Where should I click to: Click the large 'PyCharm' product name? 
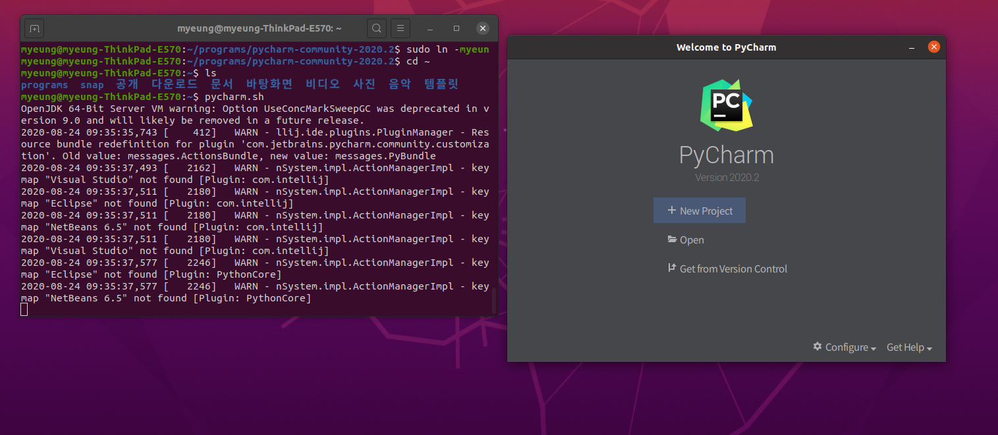[x=726, y=155]
